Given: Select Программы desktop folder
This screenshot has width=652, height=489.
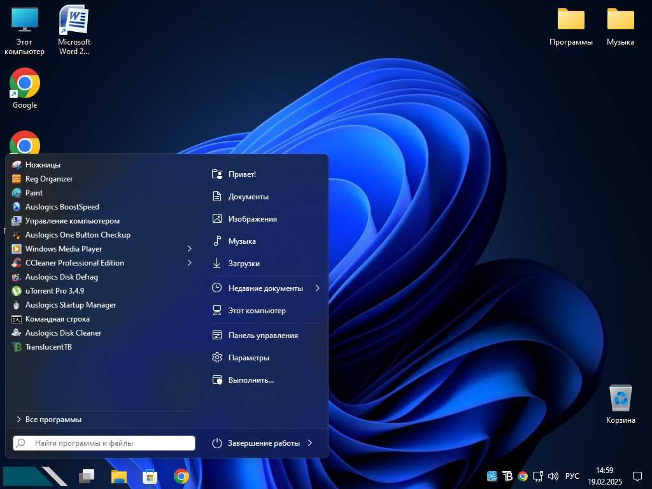Looking at the screenshot, I should coord(571,27).
